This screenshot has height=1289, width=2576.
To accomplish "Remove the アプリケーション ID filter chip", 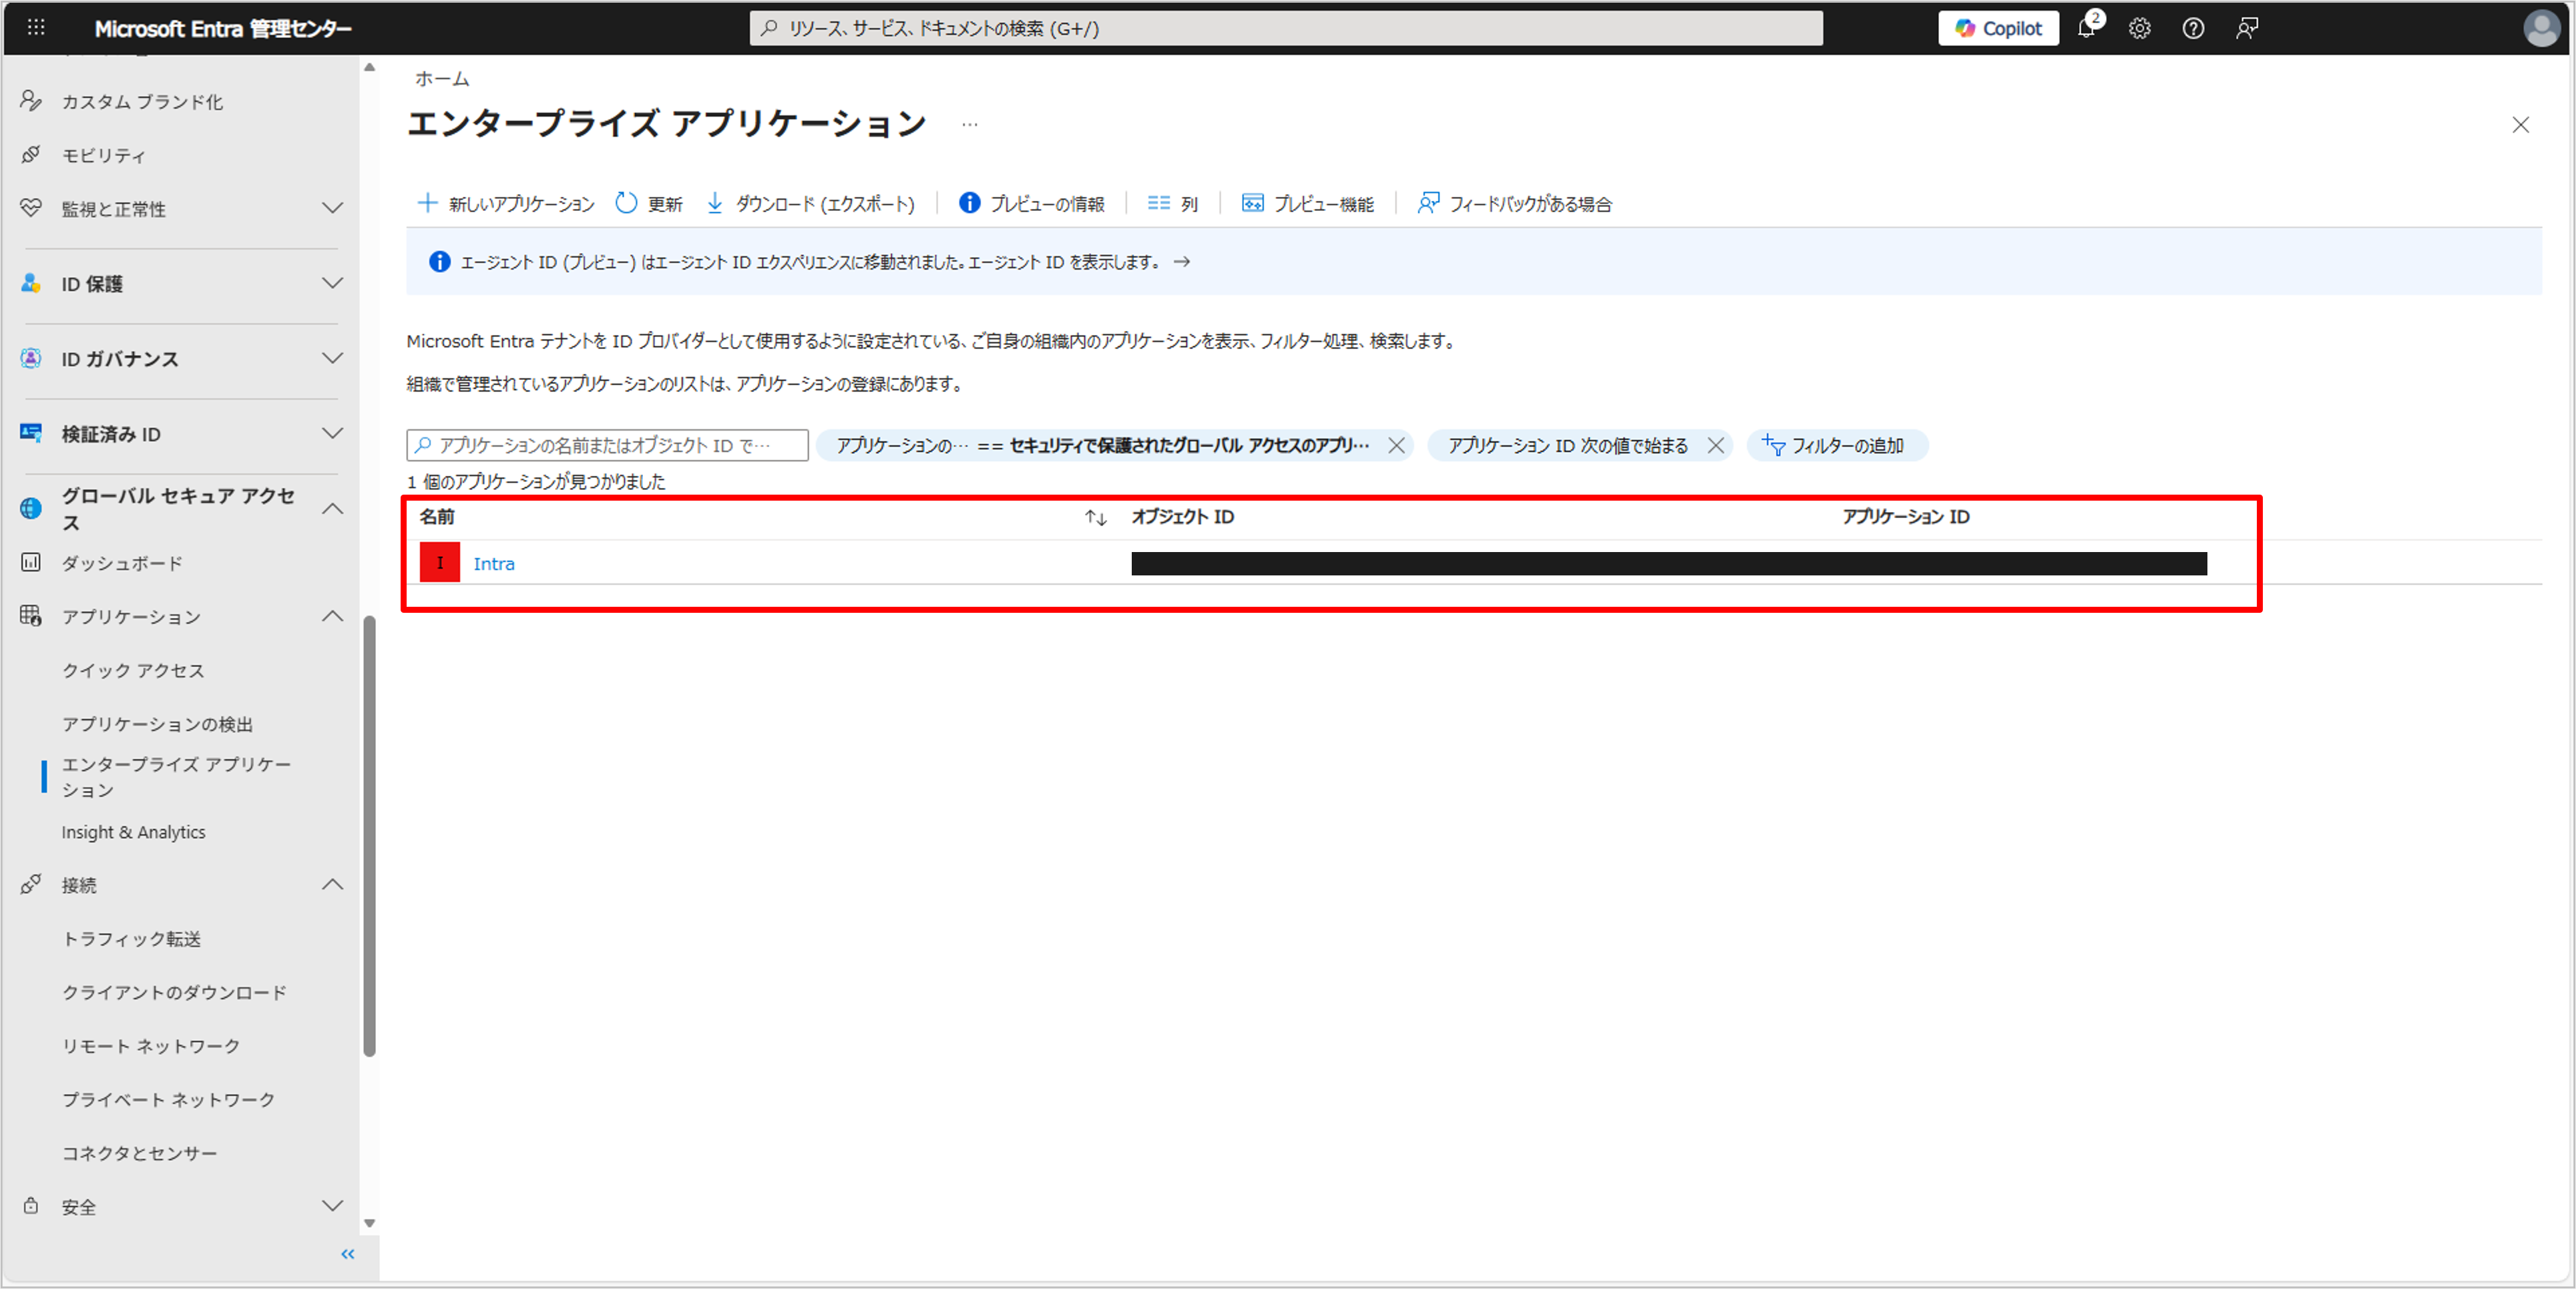I will point(1716,446).
